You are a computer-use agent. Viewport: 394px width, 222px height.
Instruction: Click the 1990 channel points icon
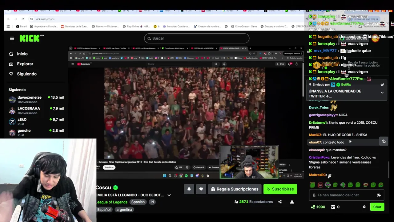(313, 207)
